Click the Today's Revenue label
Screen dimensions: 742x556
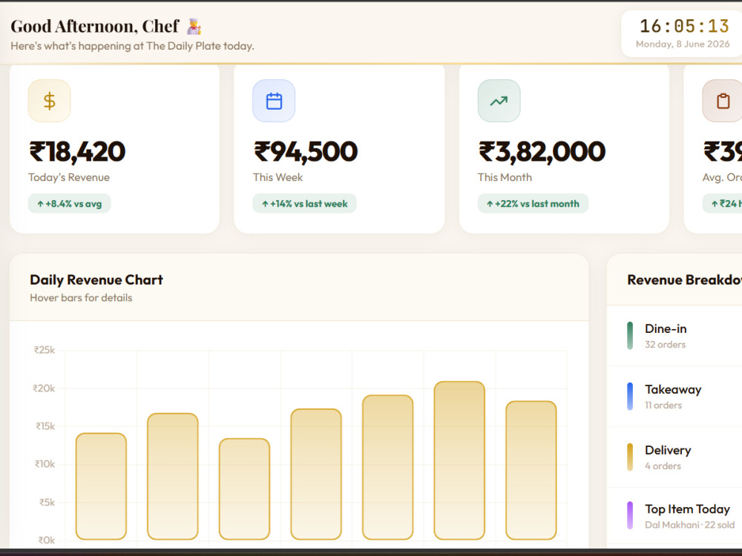click(x=68, y=177)
